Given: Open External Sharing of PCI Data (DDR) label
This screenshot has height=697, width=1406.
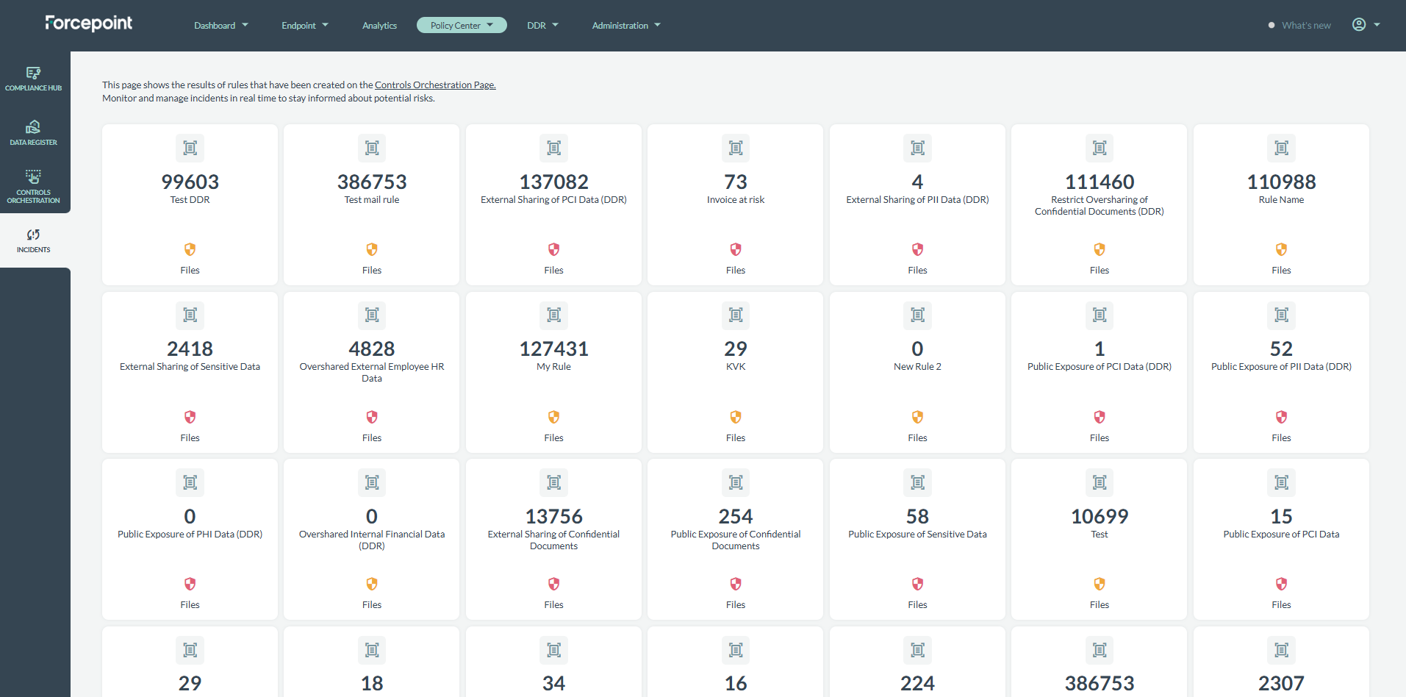Looking at the screenshot, I should click(x=554, y=199).
